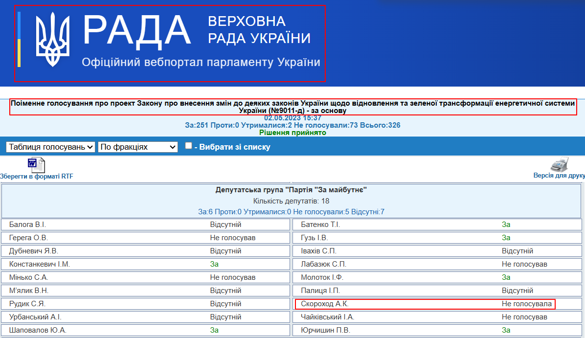
Task: Click the Word RTF document icon
Action: [x=36, y=165]
